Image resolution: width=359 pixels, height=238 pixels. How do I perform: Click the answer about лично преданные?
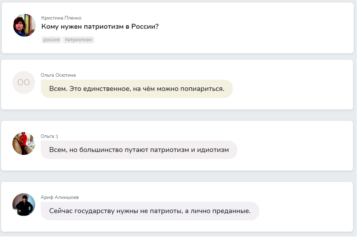point(150,211)
